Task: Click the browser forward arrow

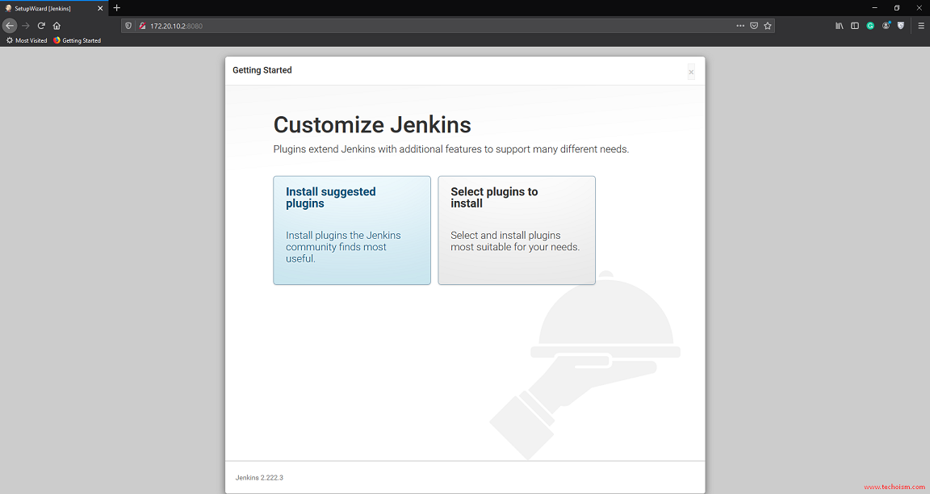Action: [26, 26]
